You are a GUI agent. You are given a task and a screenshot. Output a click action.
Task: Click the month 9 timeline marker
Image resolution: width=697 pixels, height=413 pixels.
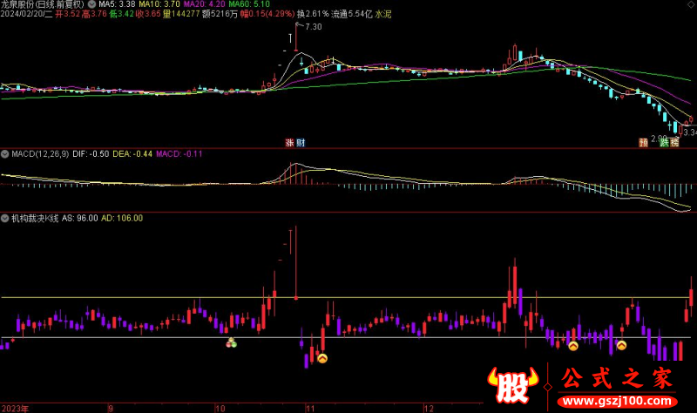point(111,409)
